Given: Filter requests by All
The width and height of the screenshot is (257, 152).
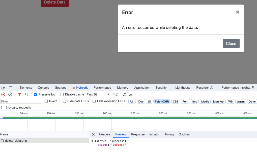Looking at the screenshot, I should coord(131,102).
